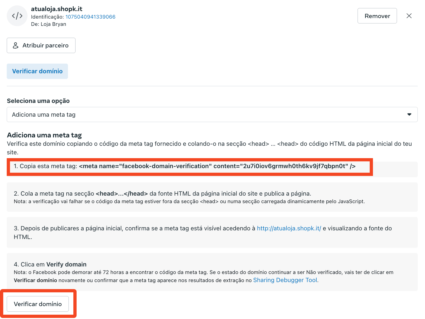
Task: Click the dropdown caret arrow
Action: coord(409,115)
